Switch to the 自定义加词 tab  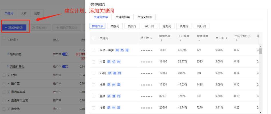pyautogui.click(x=144, y=17)
